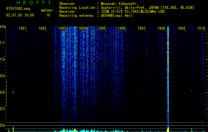Click the small echo dot between 1809 and 1810

click(191, 91)
